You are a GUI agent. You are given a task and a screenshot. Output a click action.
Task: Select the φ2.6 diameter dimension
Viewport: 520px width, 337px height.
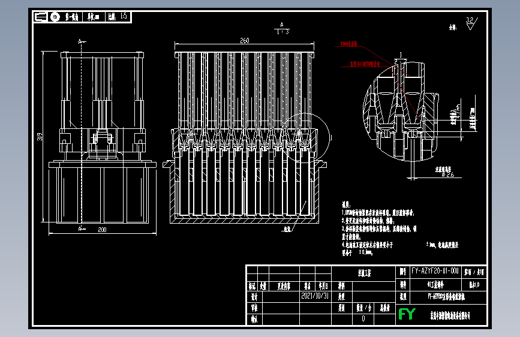click(447, 174)
